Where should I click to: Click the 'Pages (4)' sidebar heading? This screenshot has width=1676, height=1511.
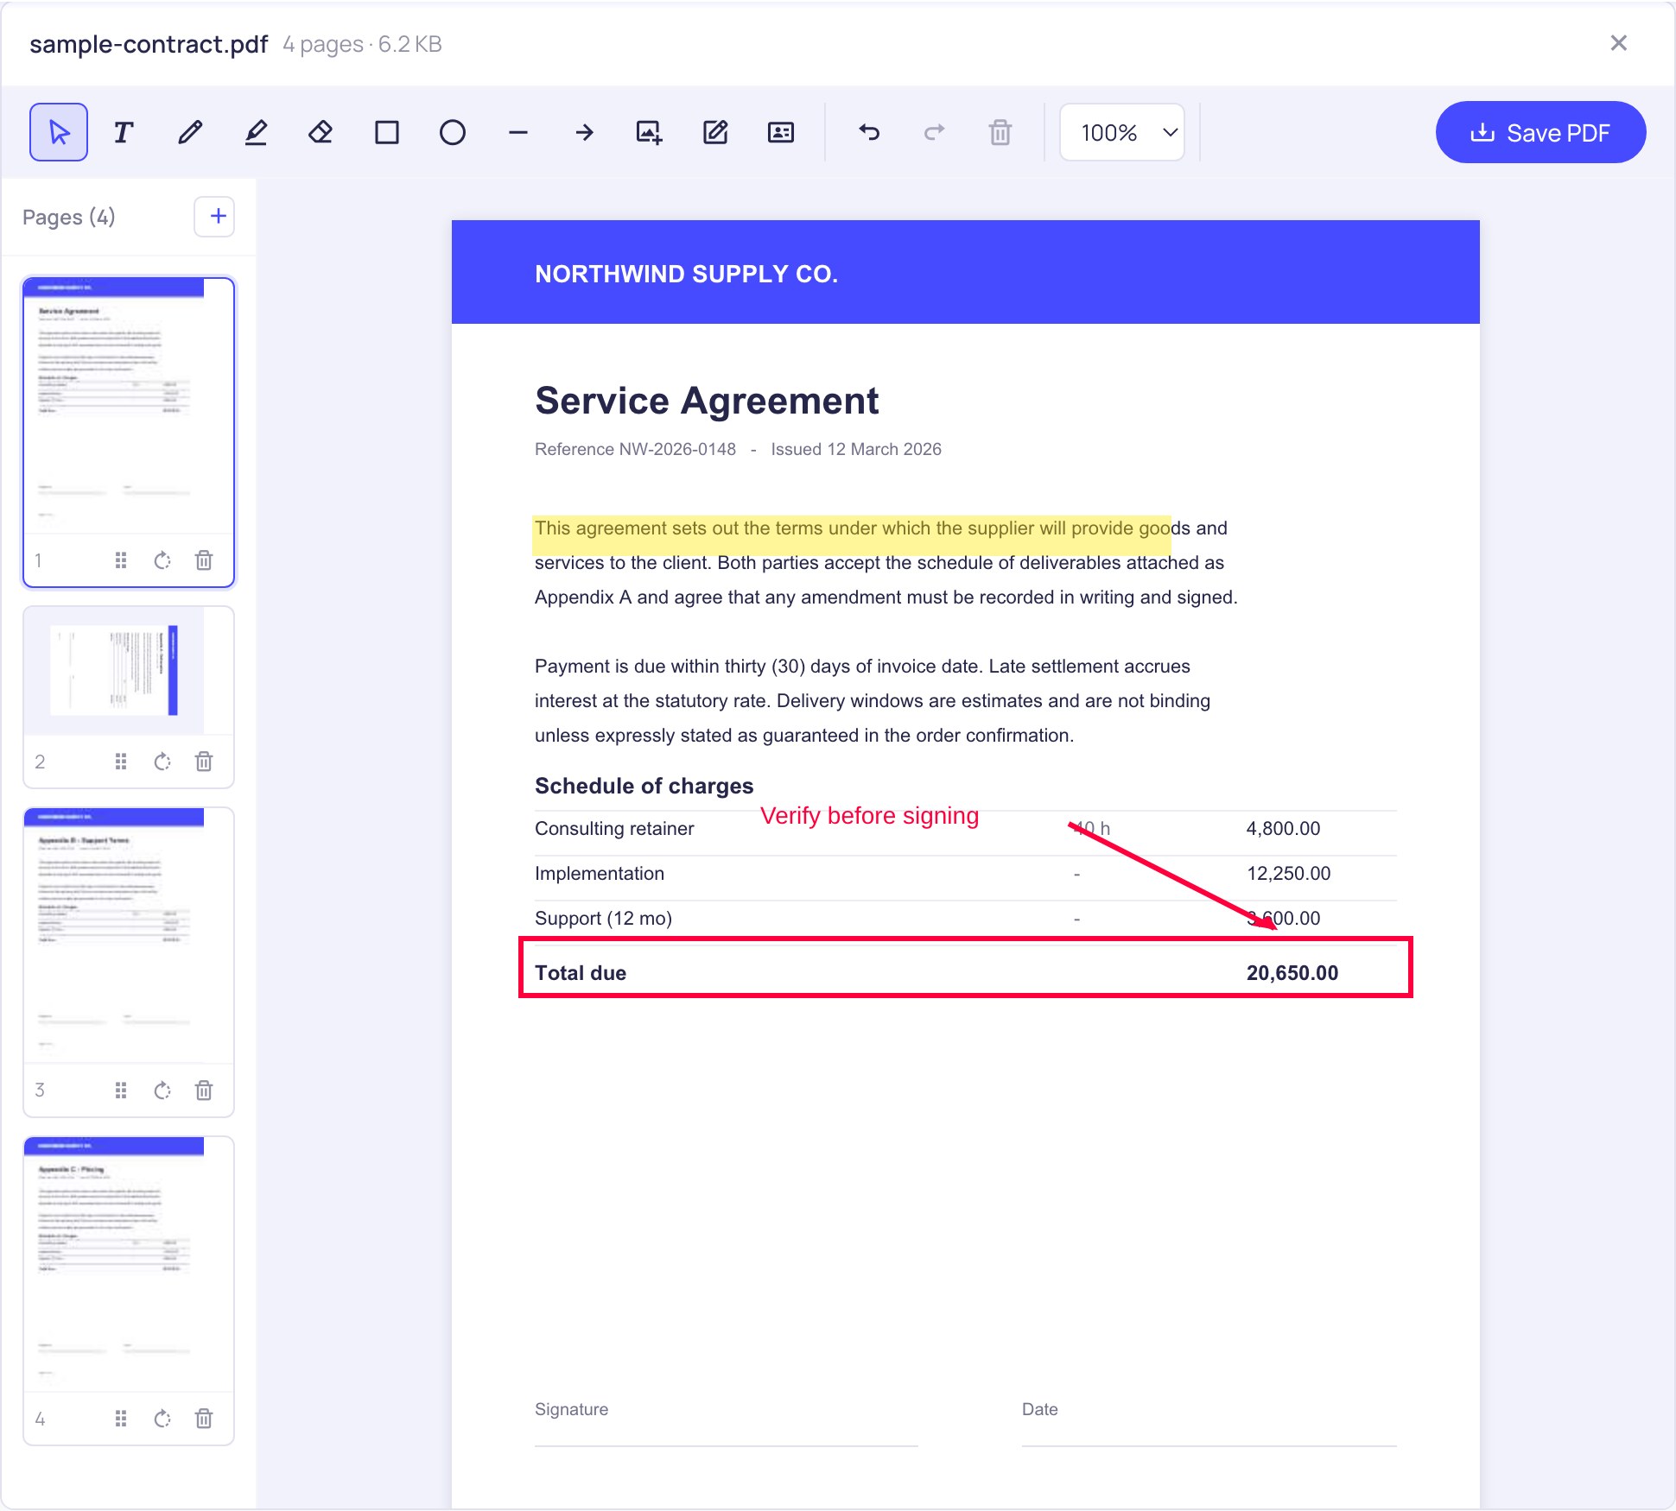coord(68,217)
